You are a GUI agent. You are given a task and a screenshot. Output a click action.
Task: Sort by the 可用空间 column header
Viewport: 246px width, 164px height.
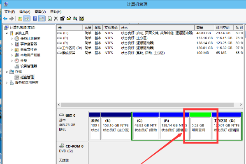point(224,28)
